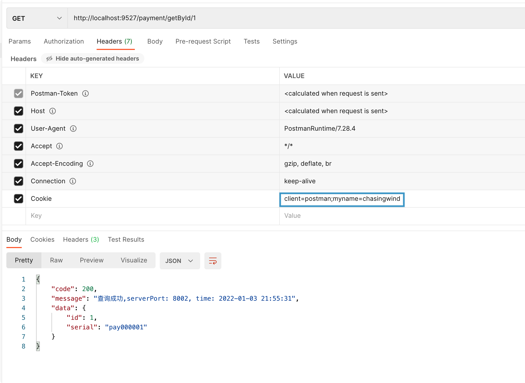Screen dimensions: 525x383
Task: Select the Raw response view
Action: [x=56, y=260]
